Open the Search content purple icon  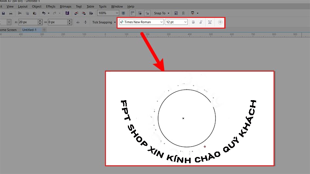point(67,13)
